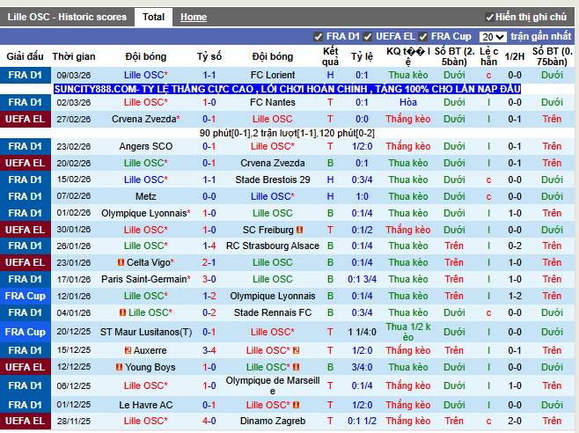Click the Thời gian column header

point(74,56)
